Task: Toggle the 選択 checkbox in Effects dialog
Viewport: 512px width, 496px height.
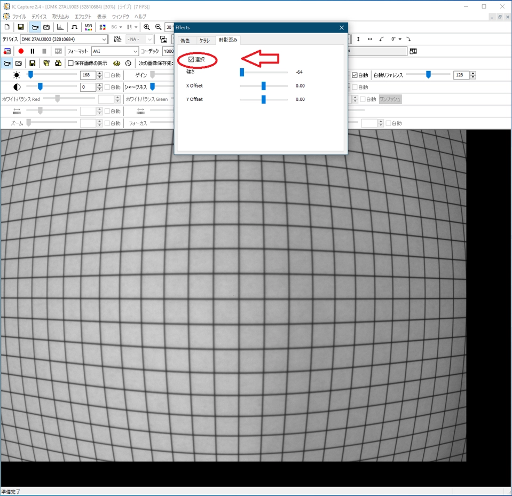Action: point(191,59)
